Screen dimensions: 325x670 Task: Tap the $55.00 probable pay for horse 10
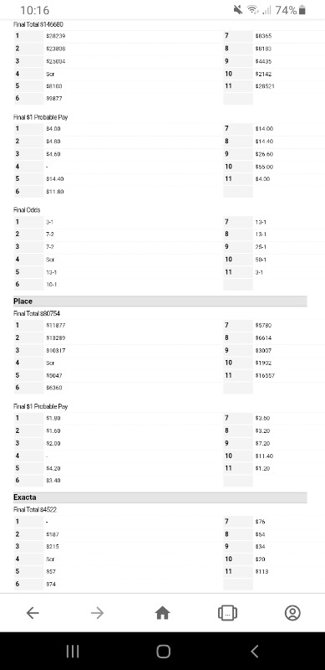click(264, 167)
